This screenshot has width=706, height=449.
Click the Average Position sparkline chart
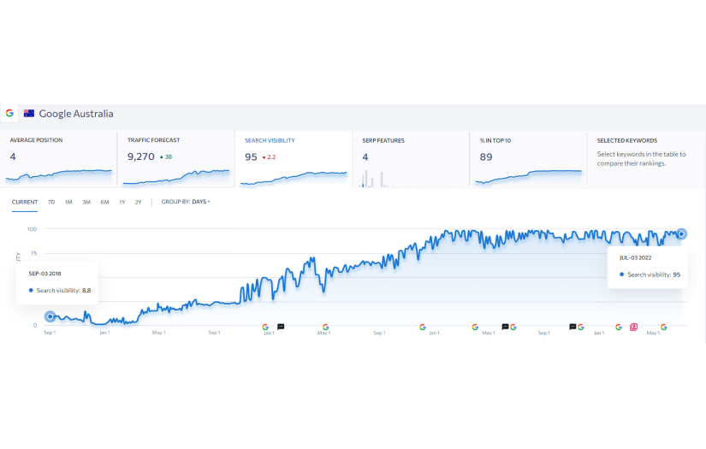58,175
